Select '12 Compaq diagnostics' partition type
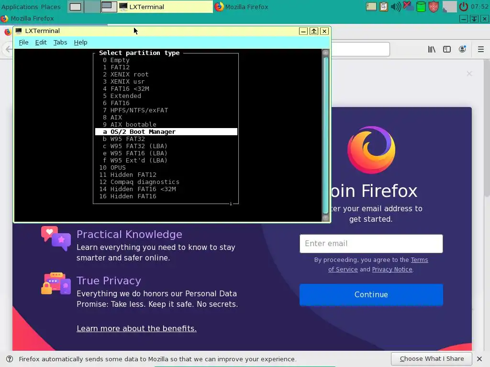Image resolution: width=490 pixels, height=367 pixels. tap(166, 182)
